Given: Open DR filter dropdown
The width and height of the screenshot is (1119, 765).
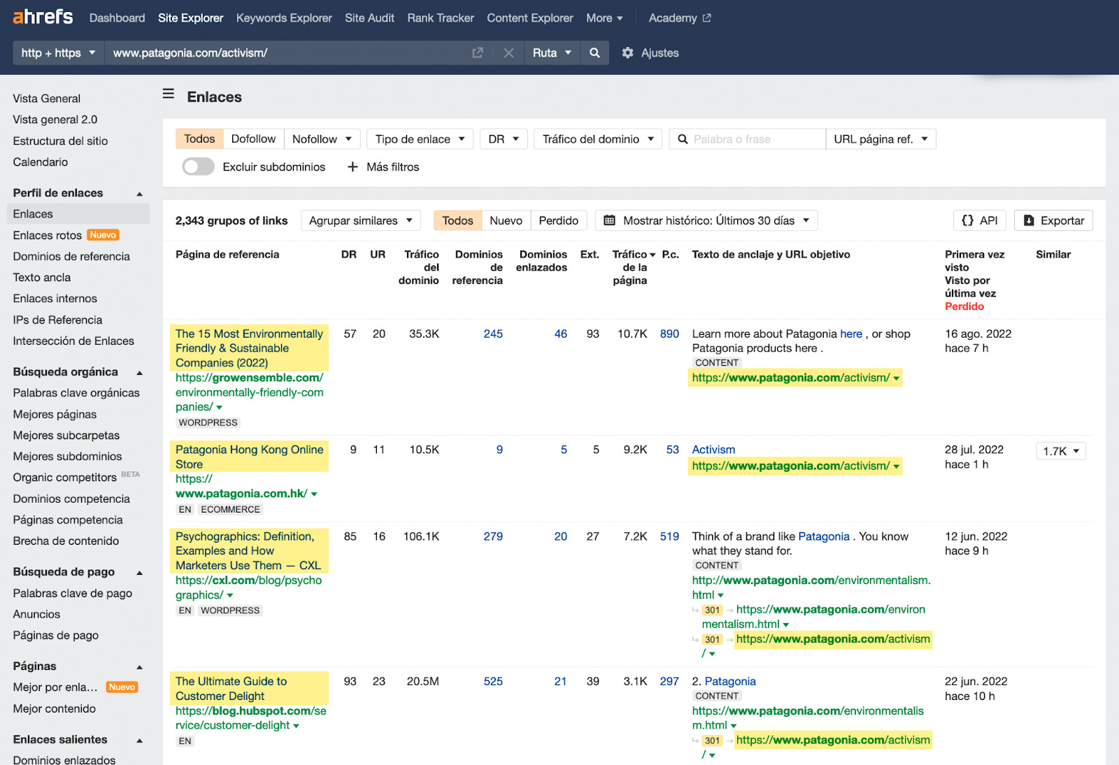Looking at the screenshot, I should pos(504,139).
